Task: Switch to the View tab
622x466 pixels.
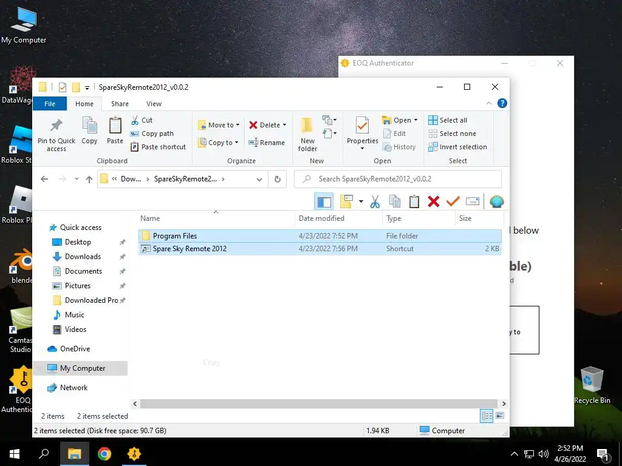Action: point(154,104)
